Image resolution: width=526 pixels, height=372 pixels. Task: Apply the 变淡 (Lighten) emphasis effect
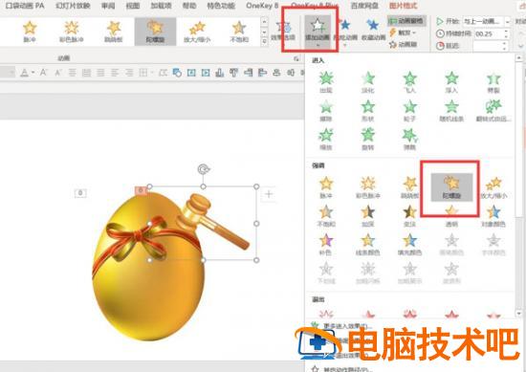coord(410,216)
